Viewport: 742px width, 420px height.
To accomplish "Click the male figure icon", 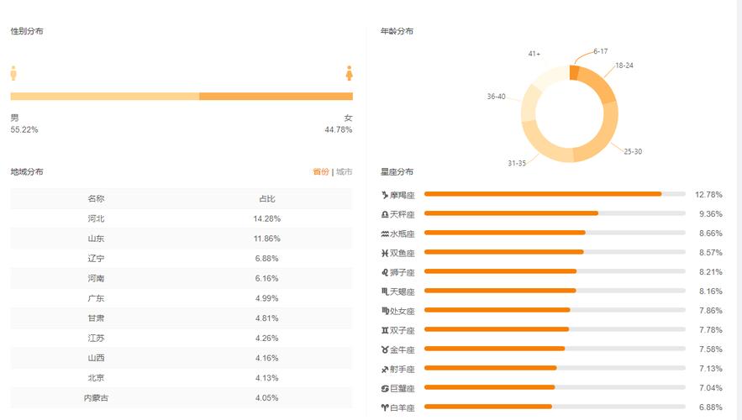I will pos(13,73).
